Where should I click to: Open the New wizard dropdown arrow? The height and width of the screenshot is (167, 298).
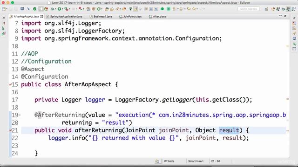pyautogui.click(x=7, y=9)
